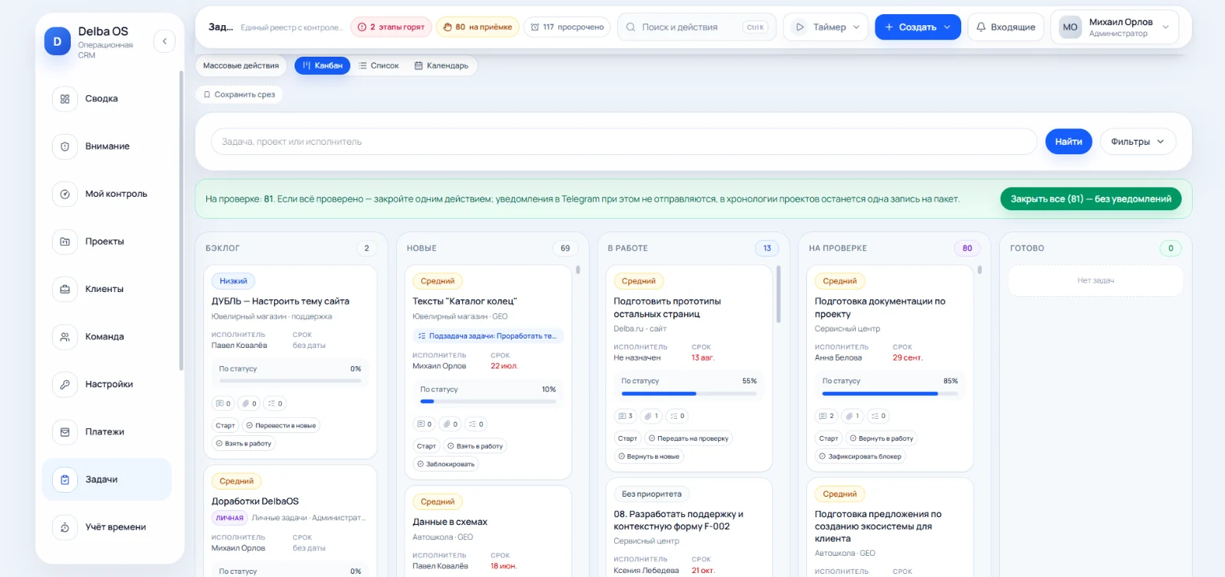The width and height of the screenshot is (1225, 577).
Task: Click the Команда people icon in sidebar
Action: [x=65, y=337]
